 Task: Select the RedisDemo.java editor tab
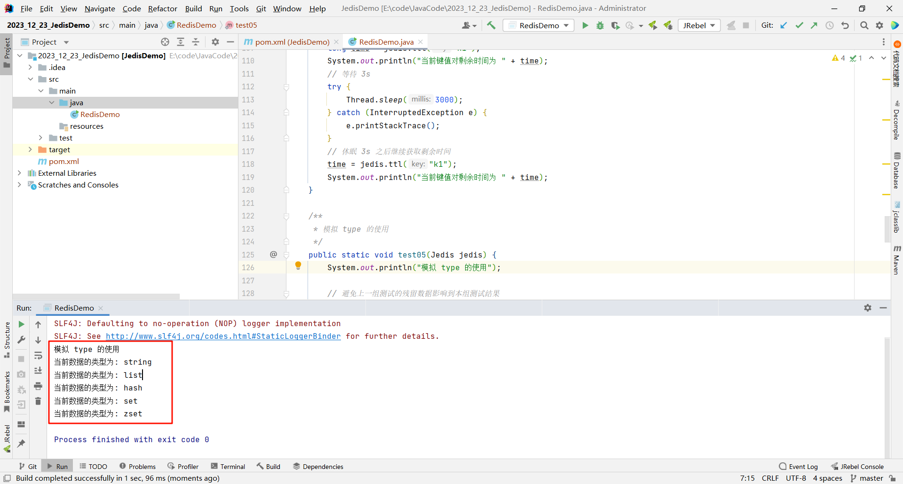coord(386,42)
